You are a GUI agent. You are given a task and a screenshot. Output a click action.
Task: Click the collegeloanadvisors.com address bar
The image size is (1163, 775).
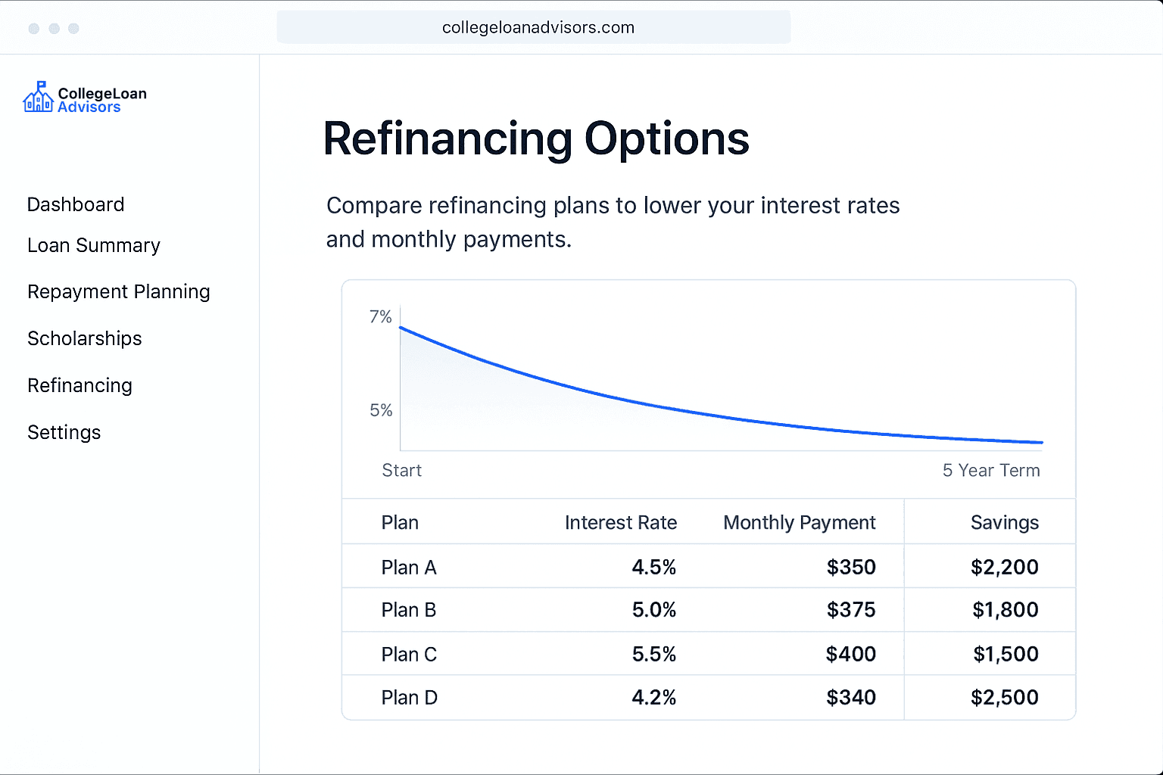pos(538,28)
